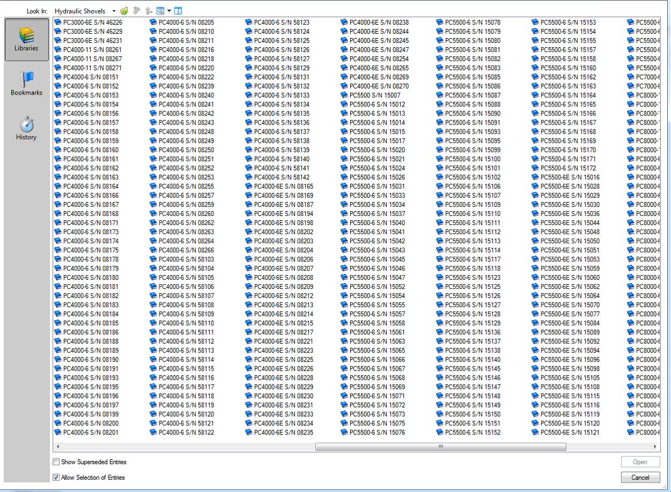Viewport: 671px width, 492px height.
Task: Select entry PC5500-6E S/N 15077
Action: [x=566, y=314]
